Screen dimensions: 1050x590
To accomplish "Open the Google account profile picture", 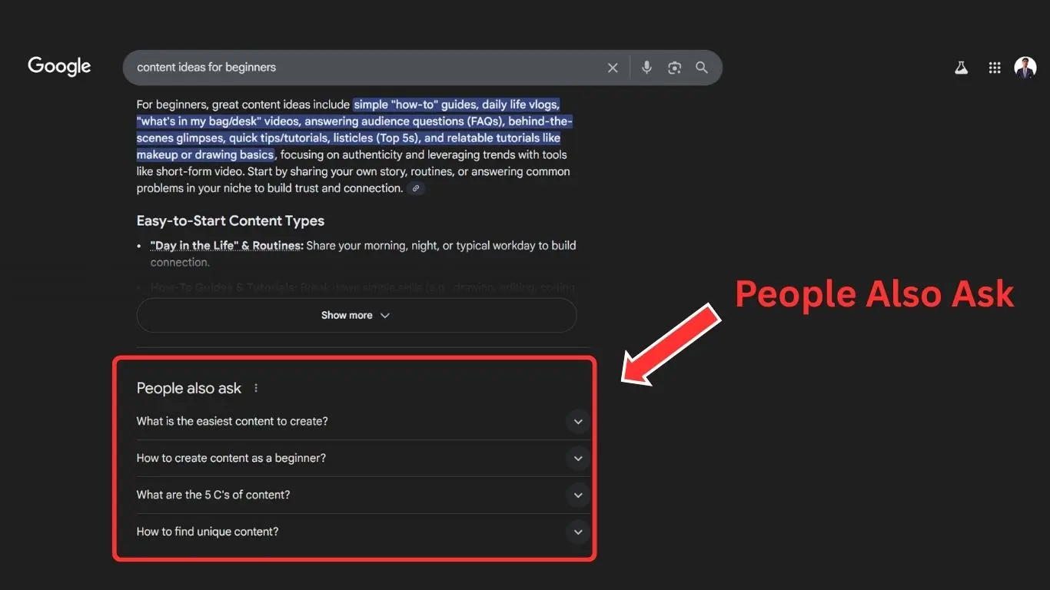I will pos(1025,68).
